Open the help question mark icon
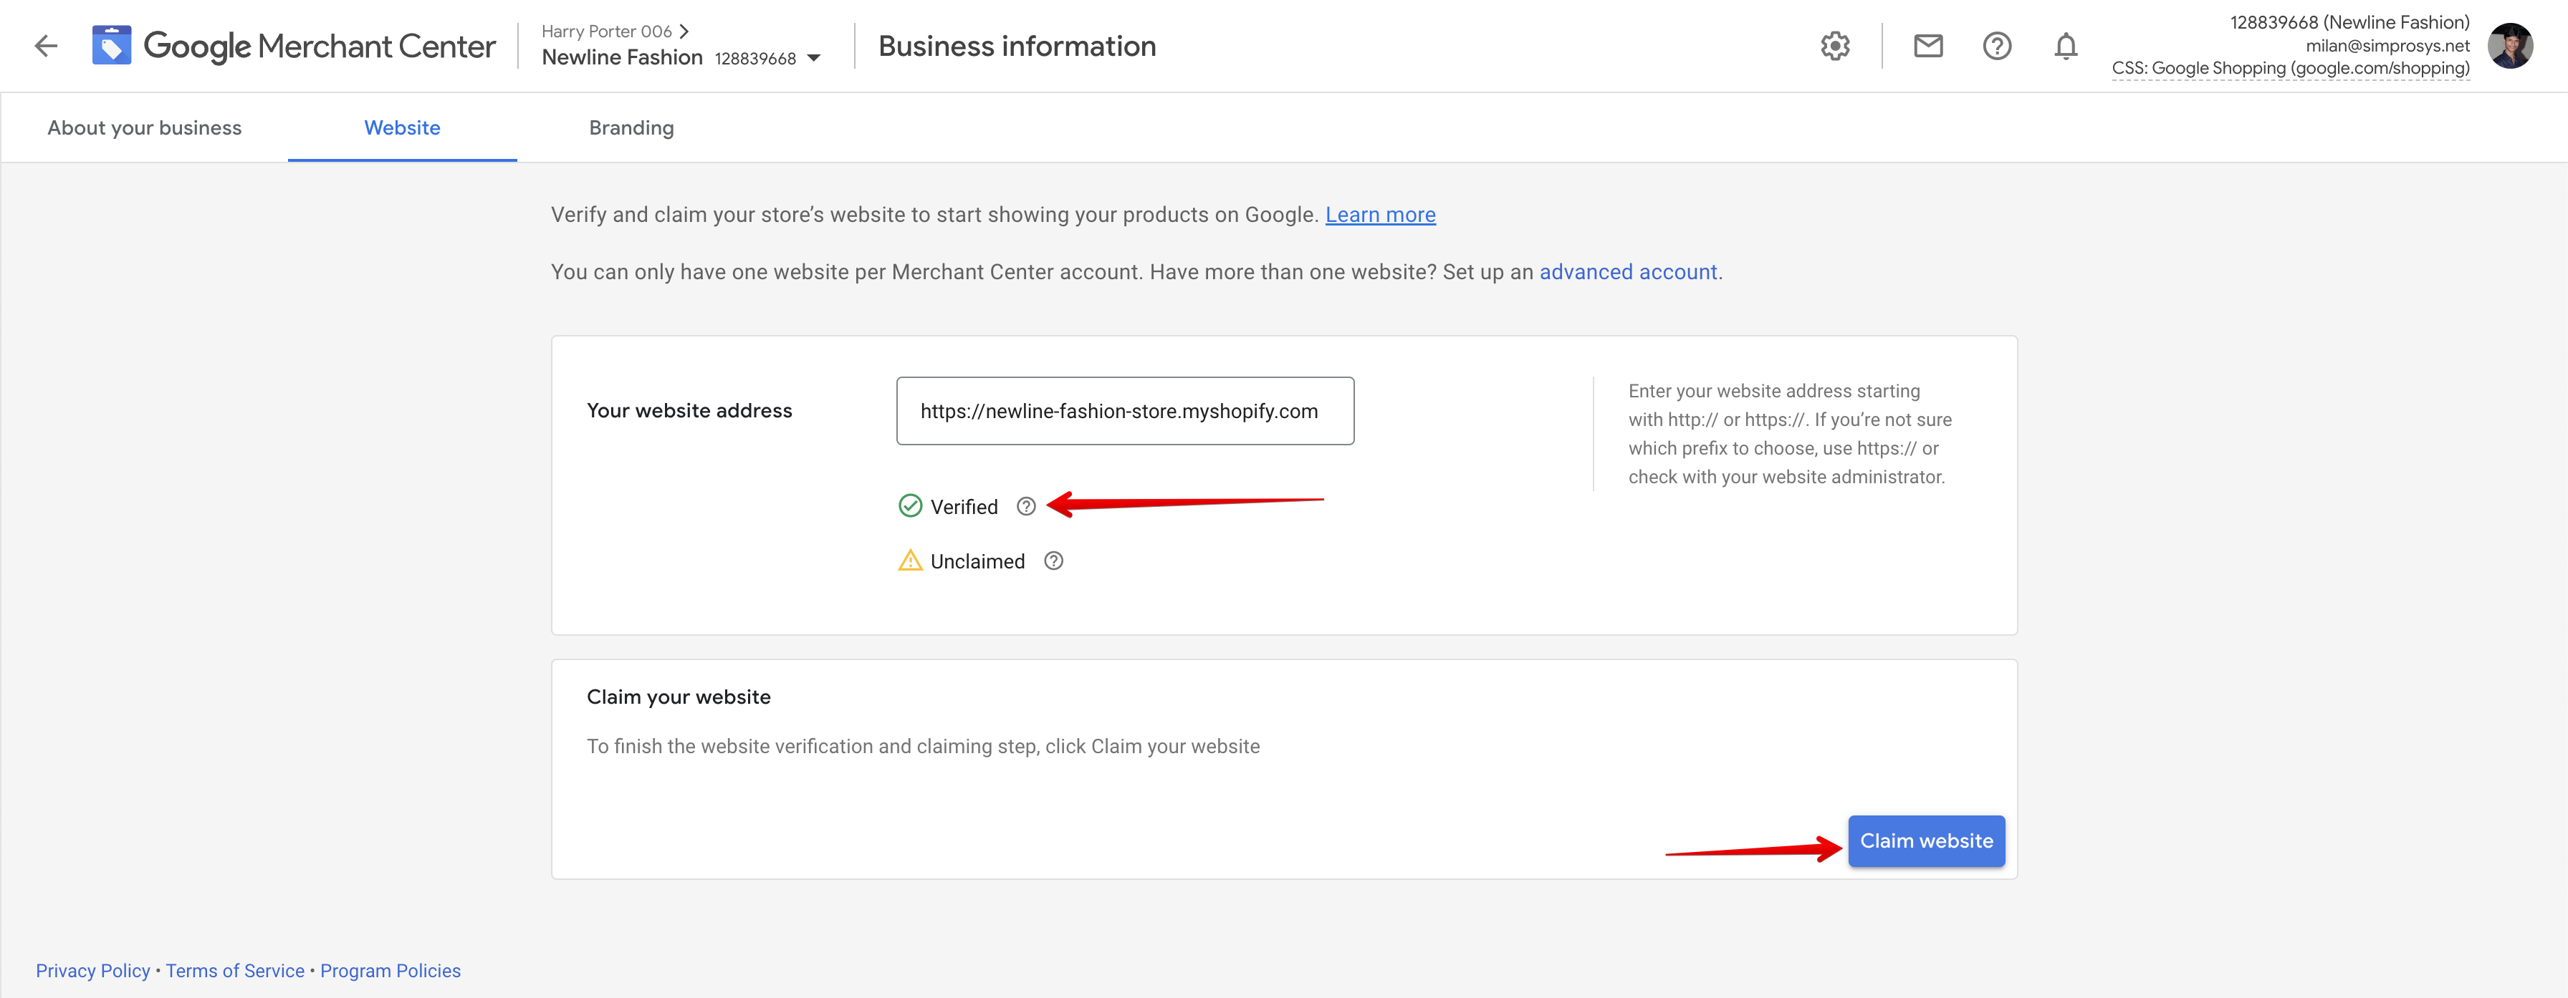 (1997, 46)
